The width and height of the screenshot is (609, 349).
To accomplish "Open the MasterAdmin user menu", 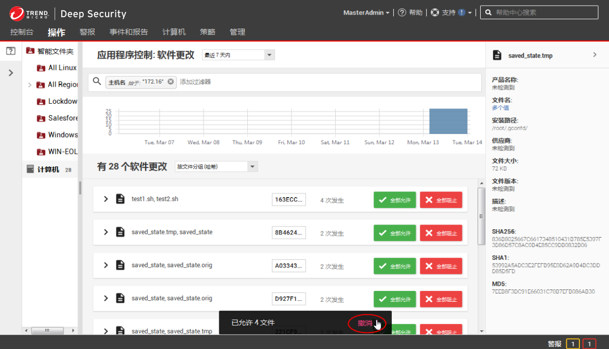I will coord(366,13).
